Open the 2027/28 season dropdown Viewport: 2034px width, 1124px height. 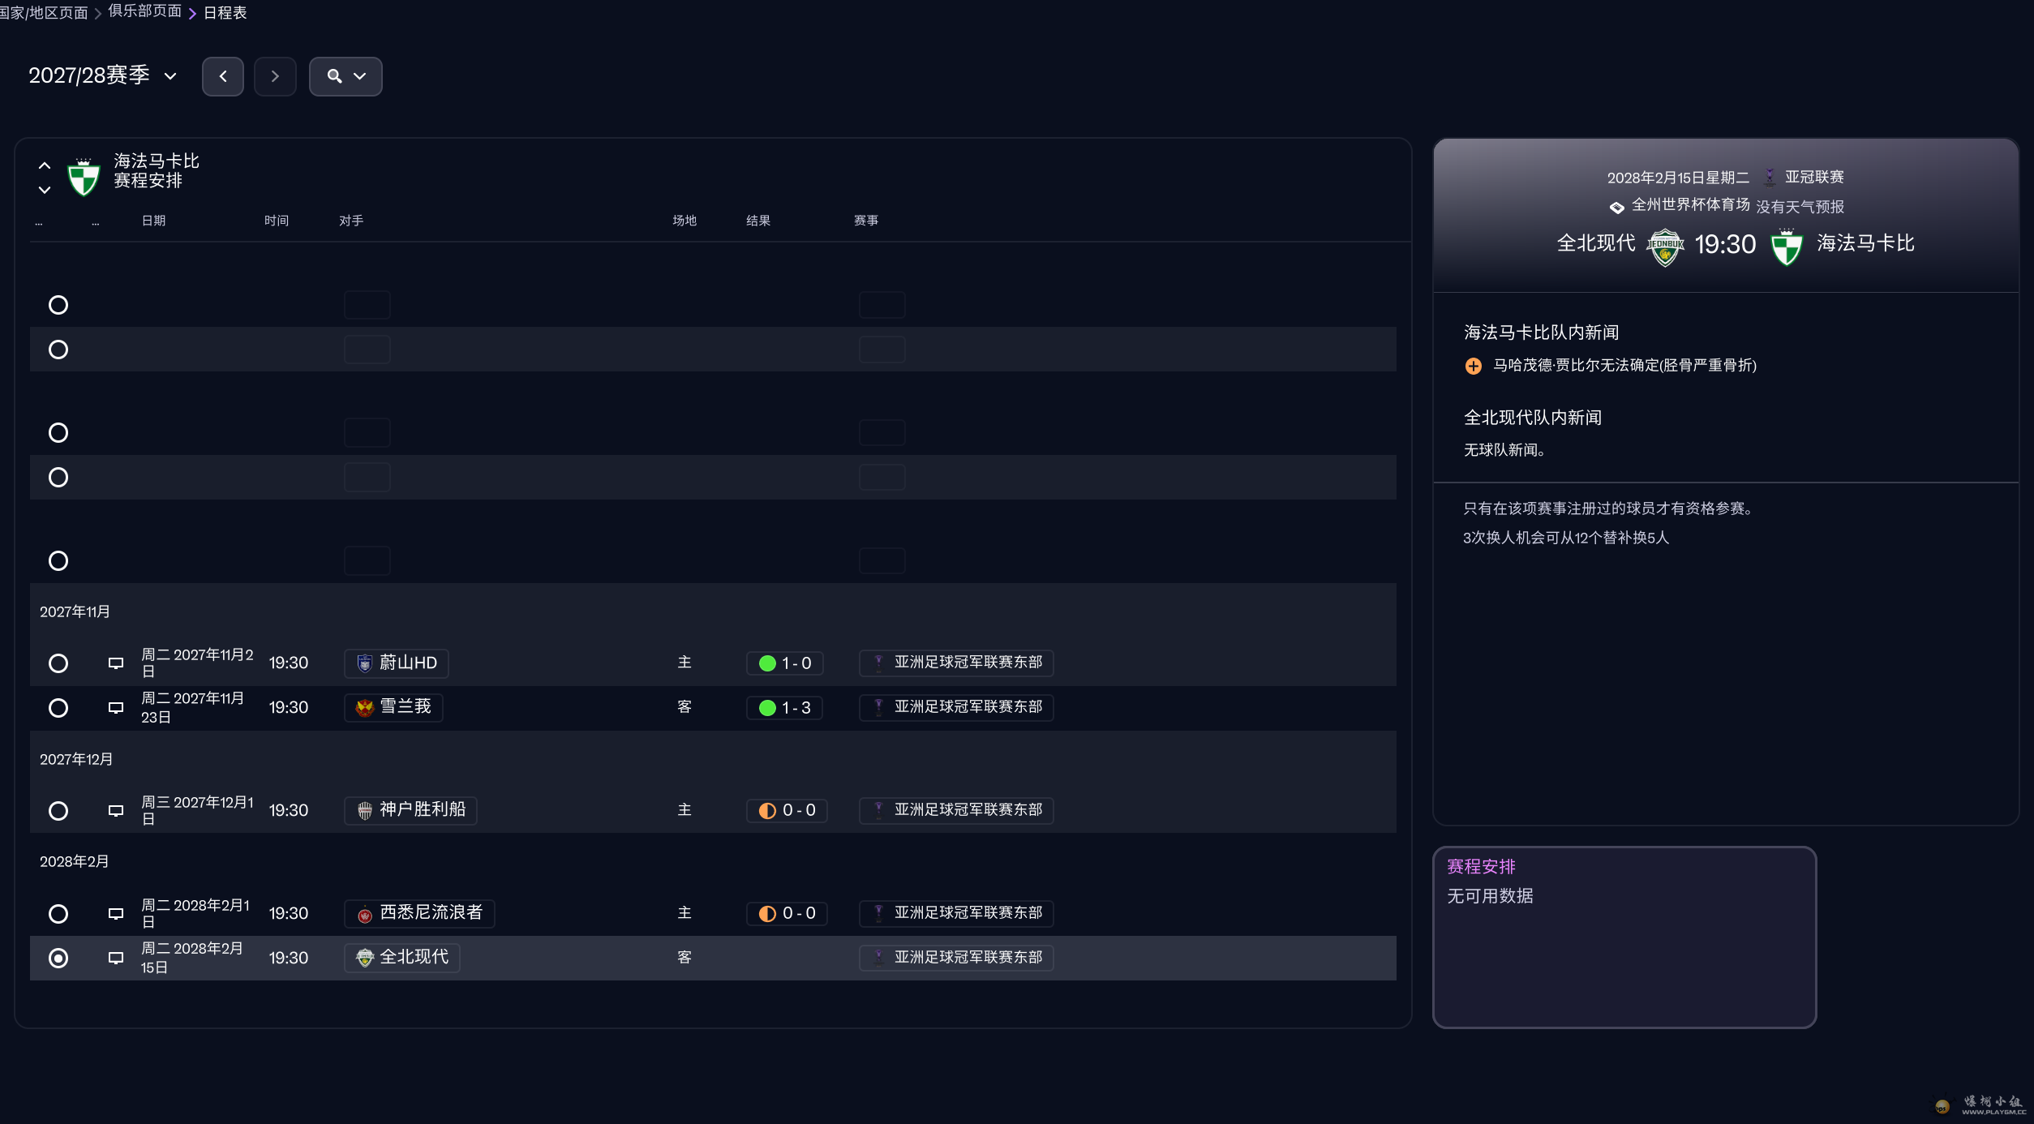(102, 76)
